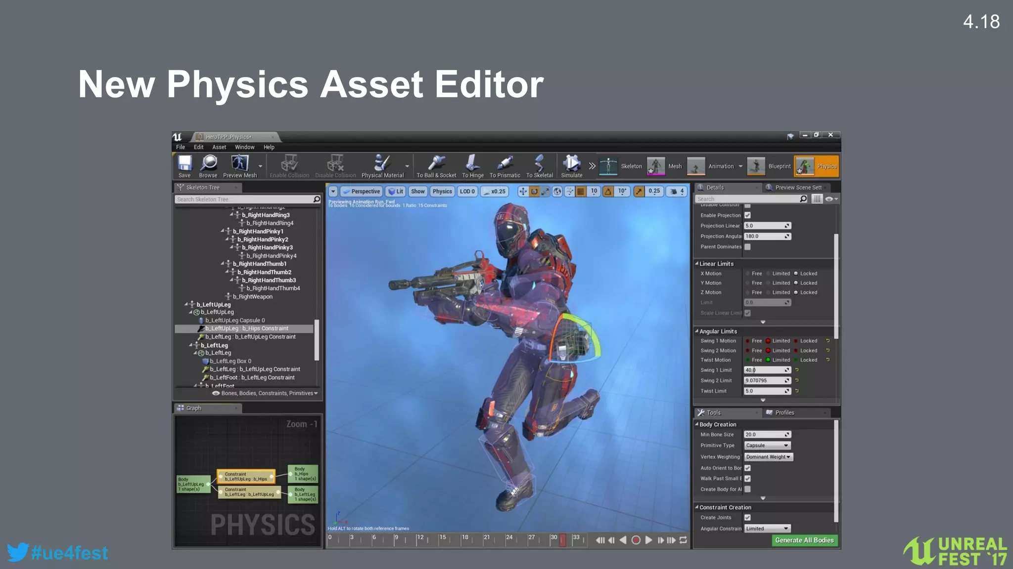Select the Physics editor mode

coord(816,166)
